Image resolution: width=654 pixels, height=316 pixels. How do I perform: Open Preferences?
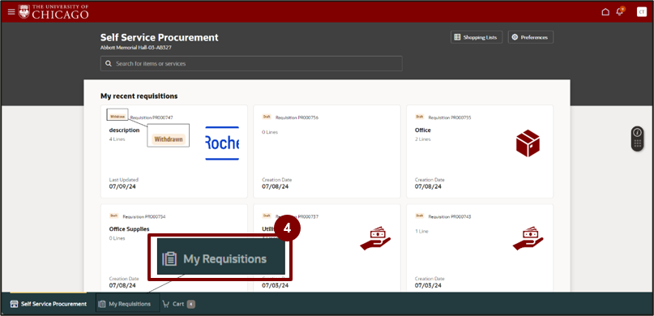(530, 37)
